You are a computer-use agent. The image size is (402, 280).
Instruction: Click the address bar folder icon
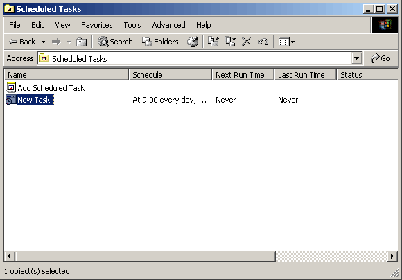[x=44, y=58]
